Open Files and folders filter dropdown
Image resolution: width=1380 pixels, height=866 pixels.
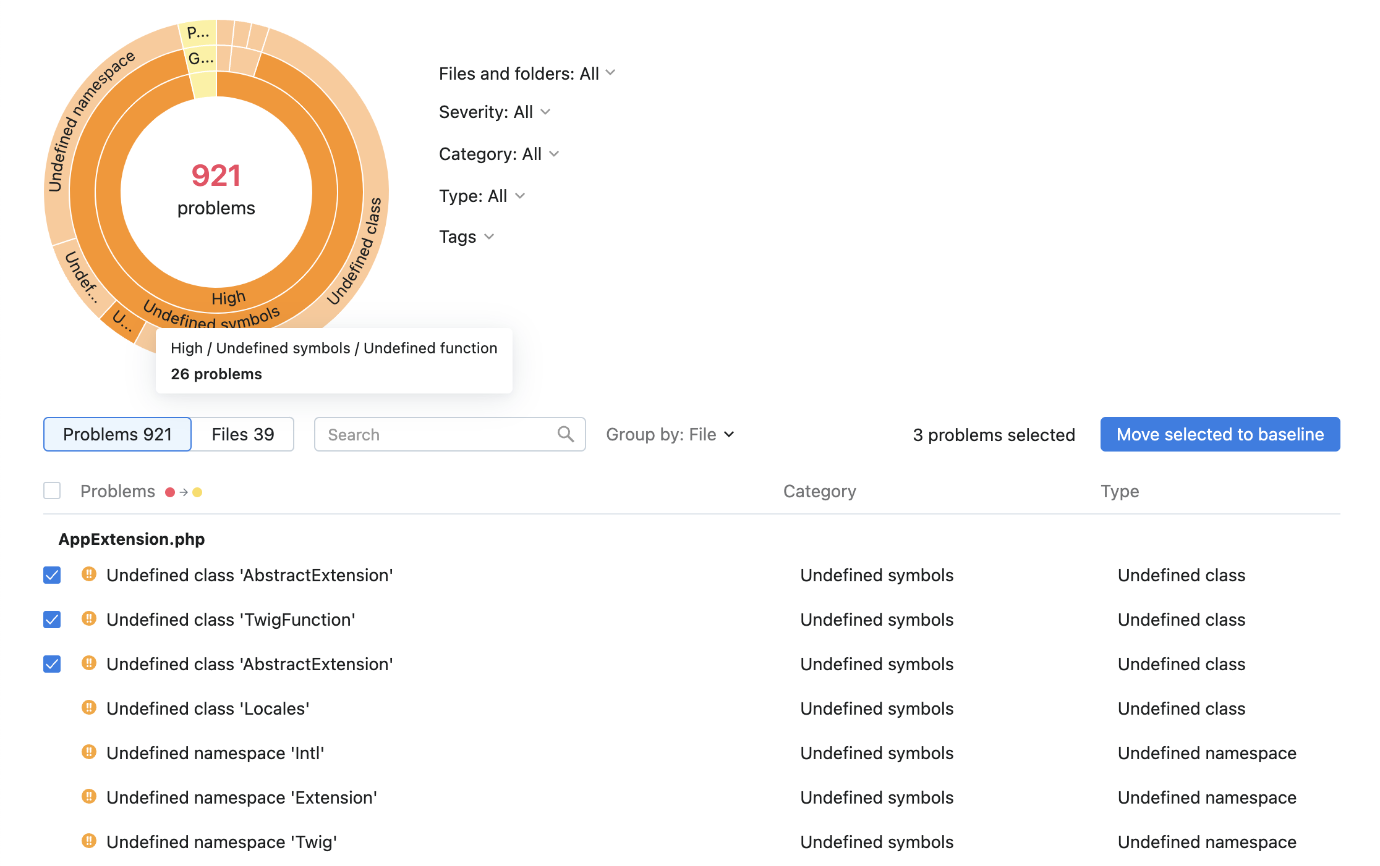pyautogui.click(x=527, y=74)
